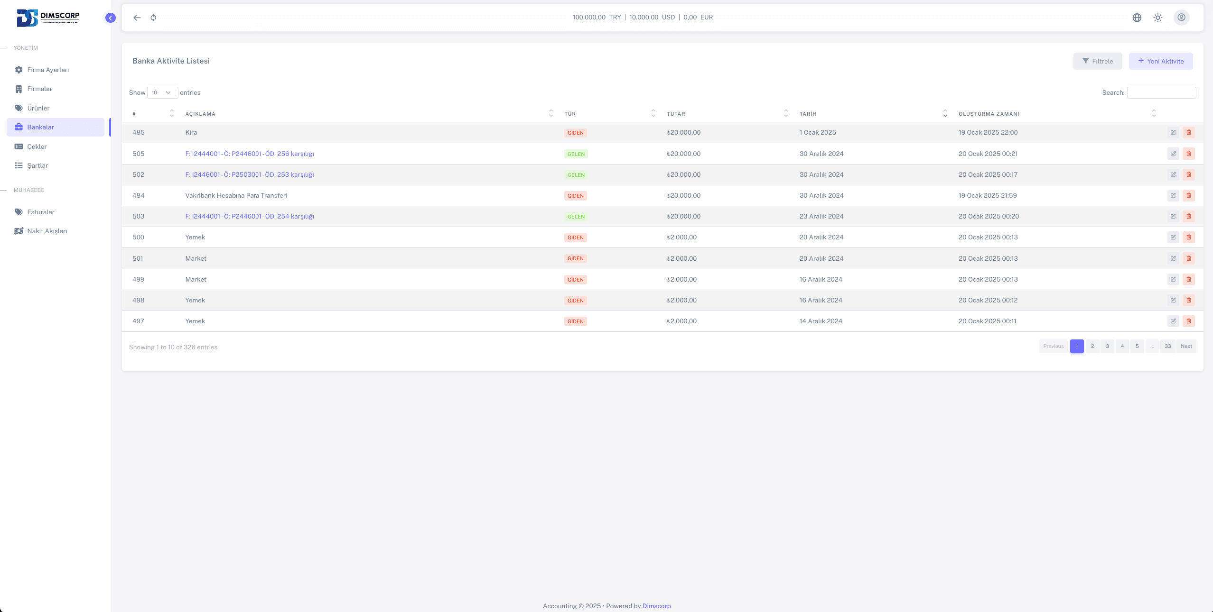The height and width of the screenshot is (612, 1213).
Task: Click the Yeni Aktivite button
Action: point(1160,61)
